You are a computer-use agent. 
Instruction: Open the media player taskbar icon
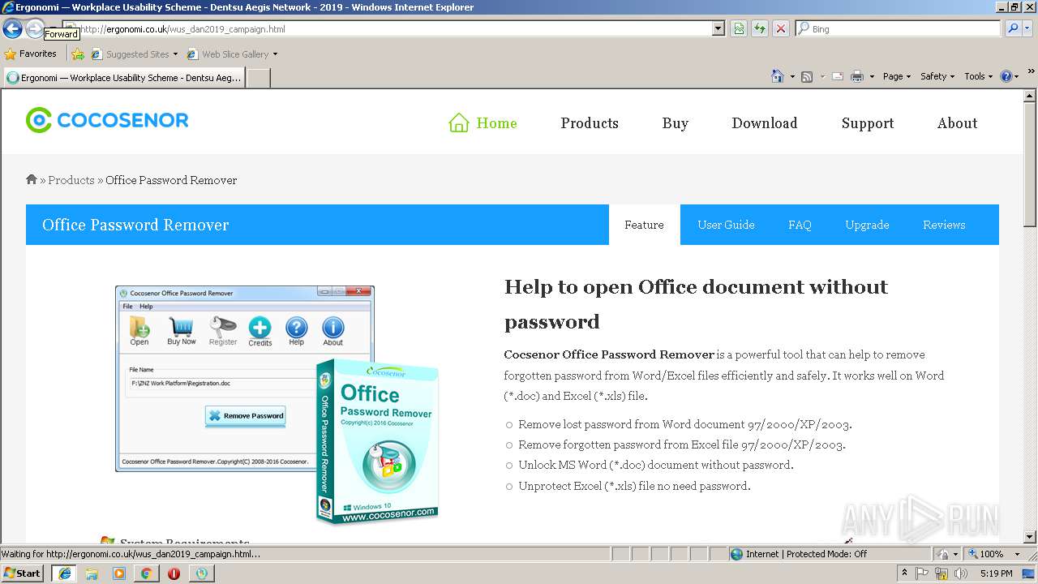coord(119,573)
